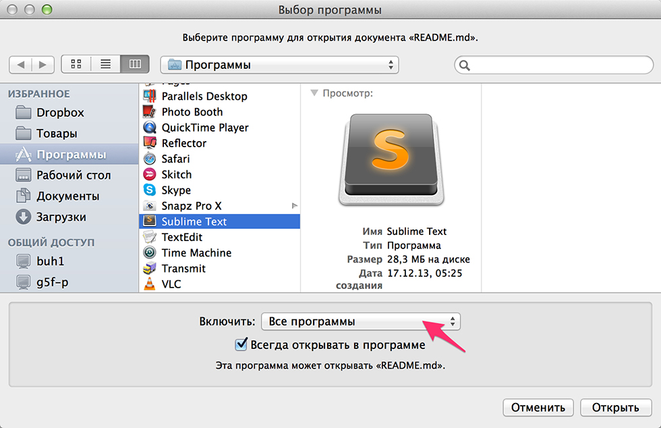
Task: Select Safari in the list
Action: pyautogui.click(x=220, y=159)
